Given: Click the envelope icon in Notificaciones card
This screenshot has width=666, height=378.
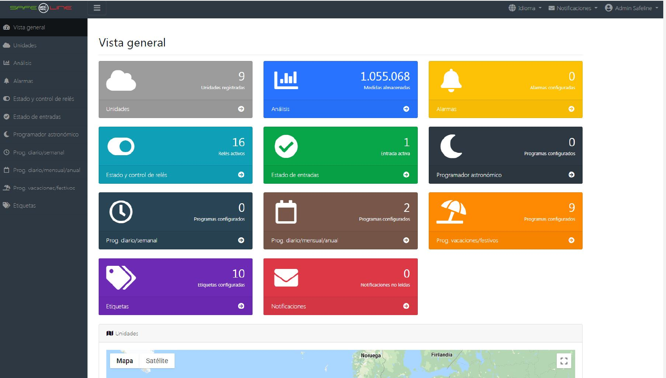Looking at the screenshot, I should pos(286,278).
